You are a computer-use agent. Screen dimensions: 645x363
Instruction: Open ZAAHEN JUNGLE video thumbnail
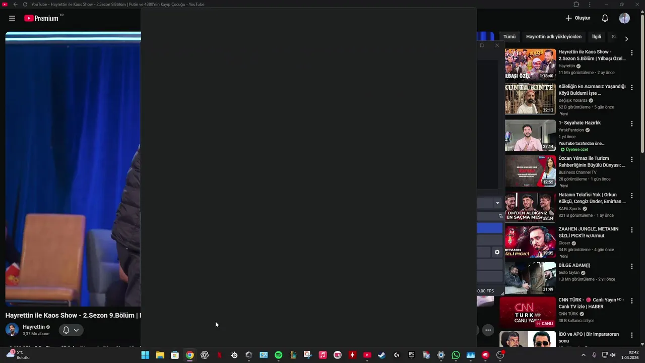pyautogui.click(x=530, y=242)
